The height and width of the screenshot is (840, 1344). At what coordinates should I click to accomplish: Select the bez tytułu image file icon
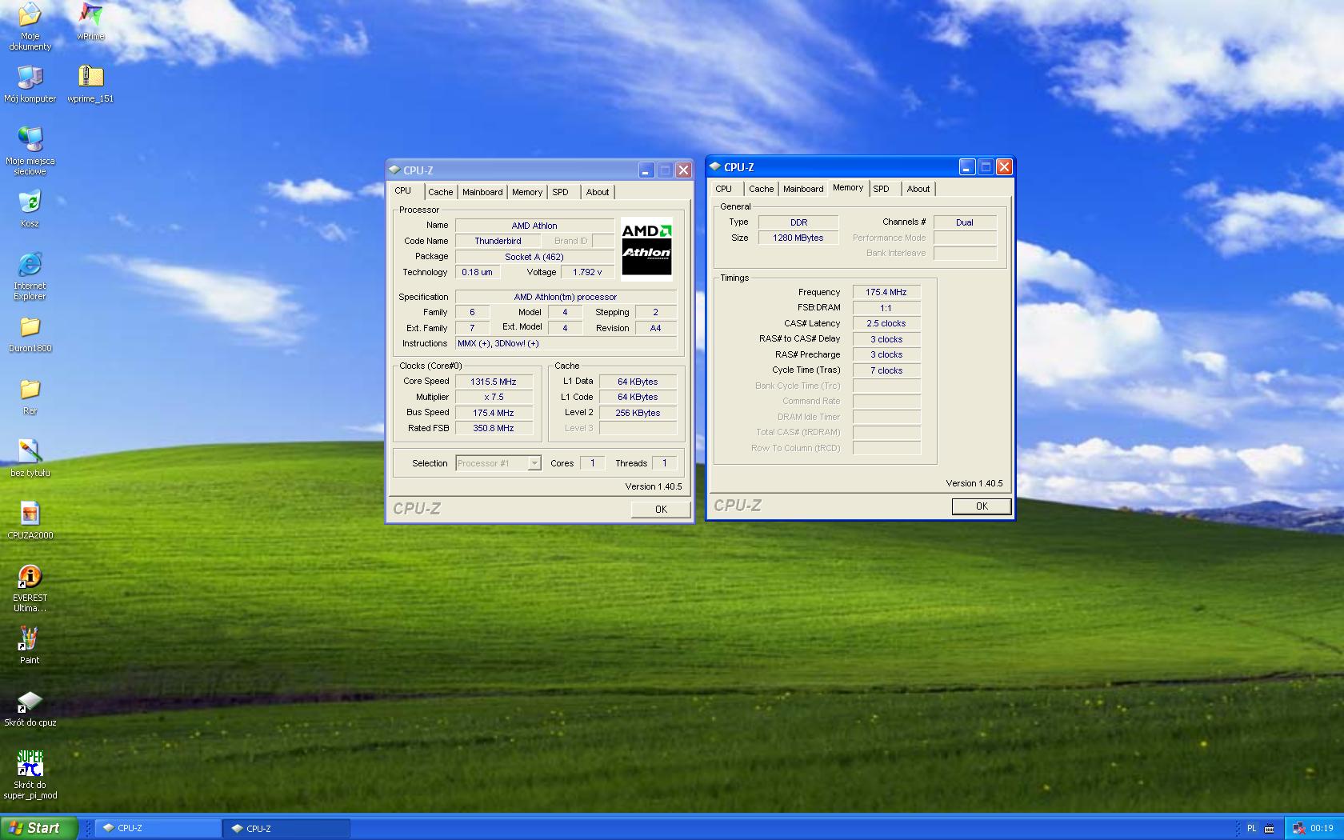pos(30,458)
